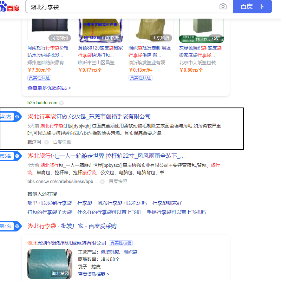Image resolution: width=281 pixels, height=281 pixels.
Task: Open the 河南旅行行李袋价格 product link
Action: pos(48,51)
